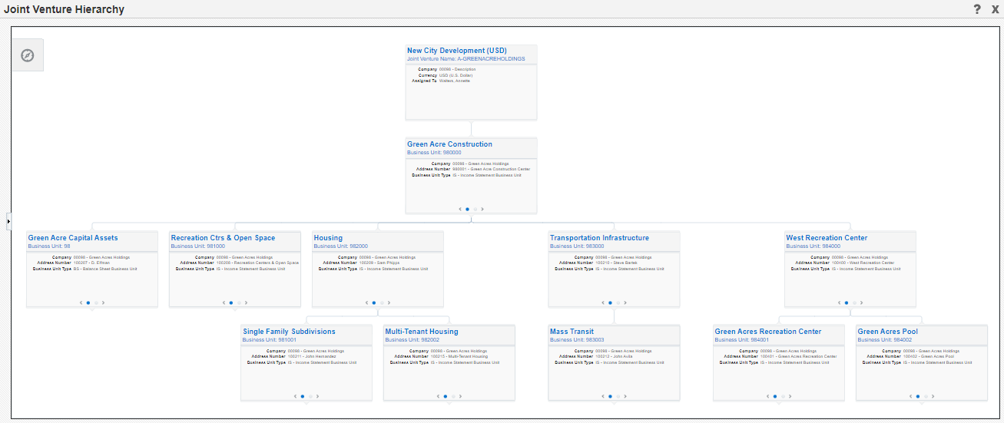The width and height of the screenshot is (1004, 423).
Task: Open the Green Acres Pool title link
Action: pyautogui.click(x=888, y=332)
